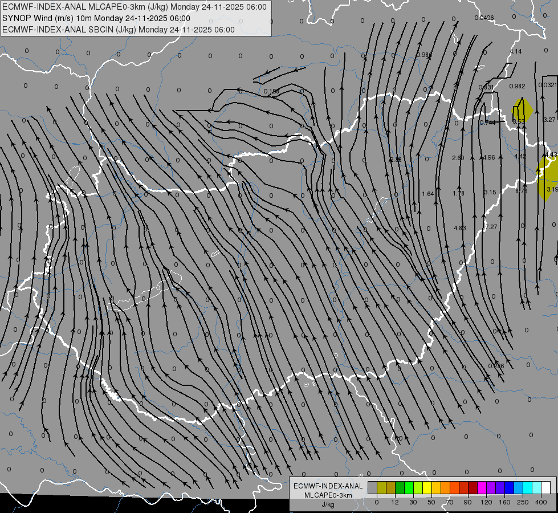Click the 7.27 map value

pos(491,227)
